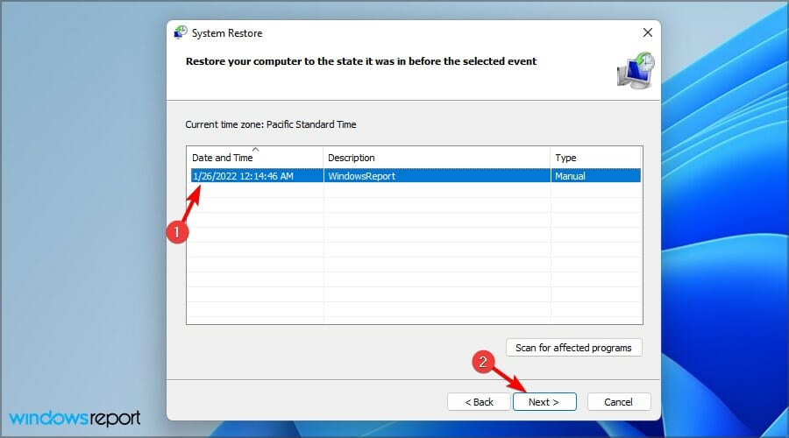
Task: Go back with the Back button
Action: point(479,402)
